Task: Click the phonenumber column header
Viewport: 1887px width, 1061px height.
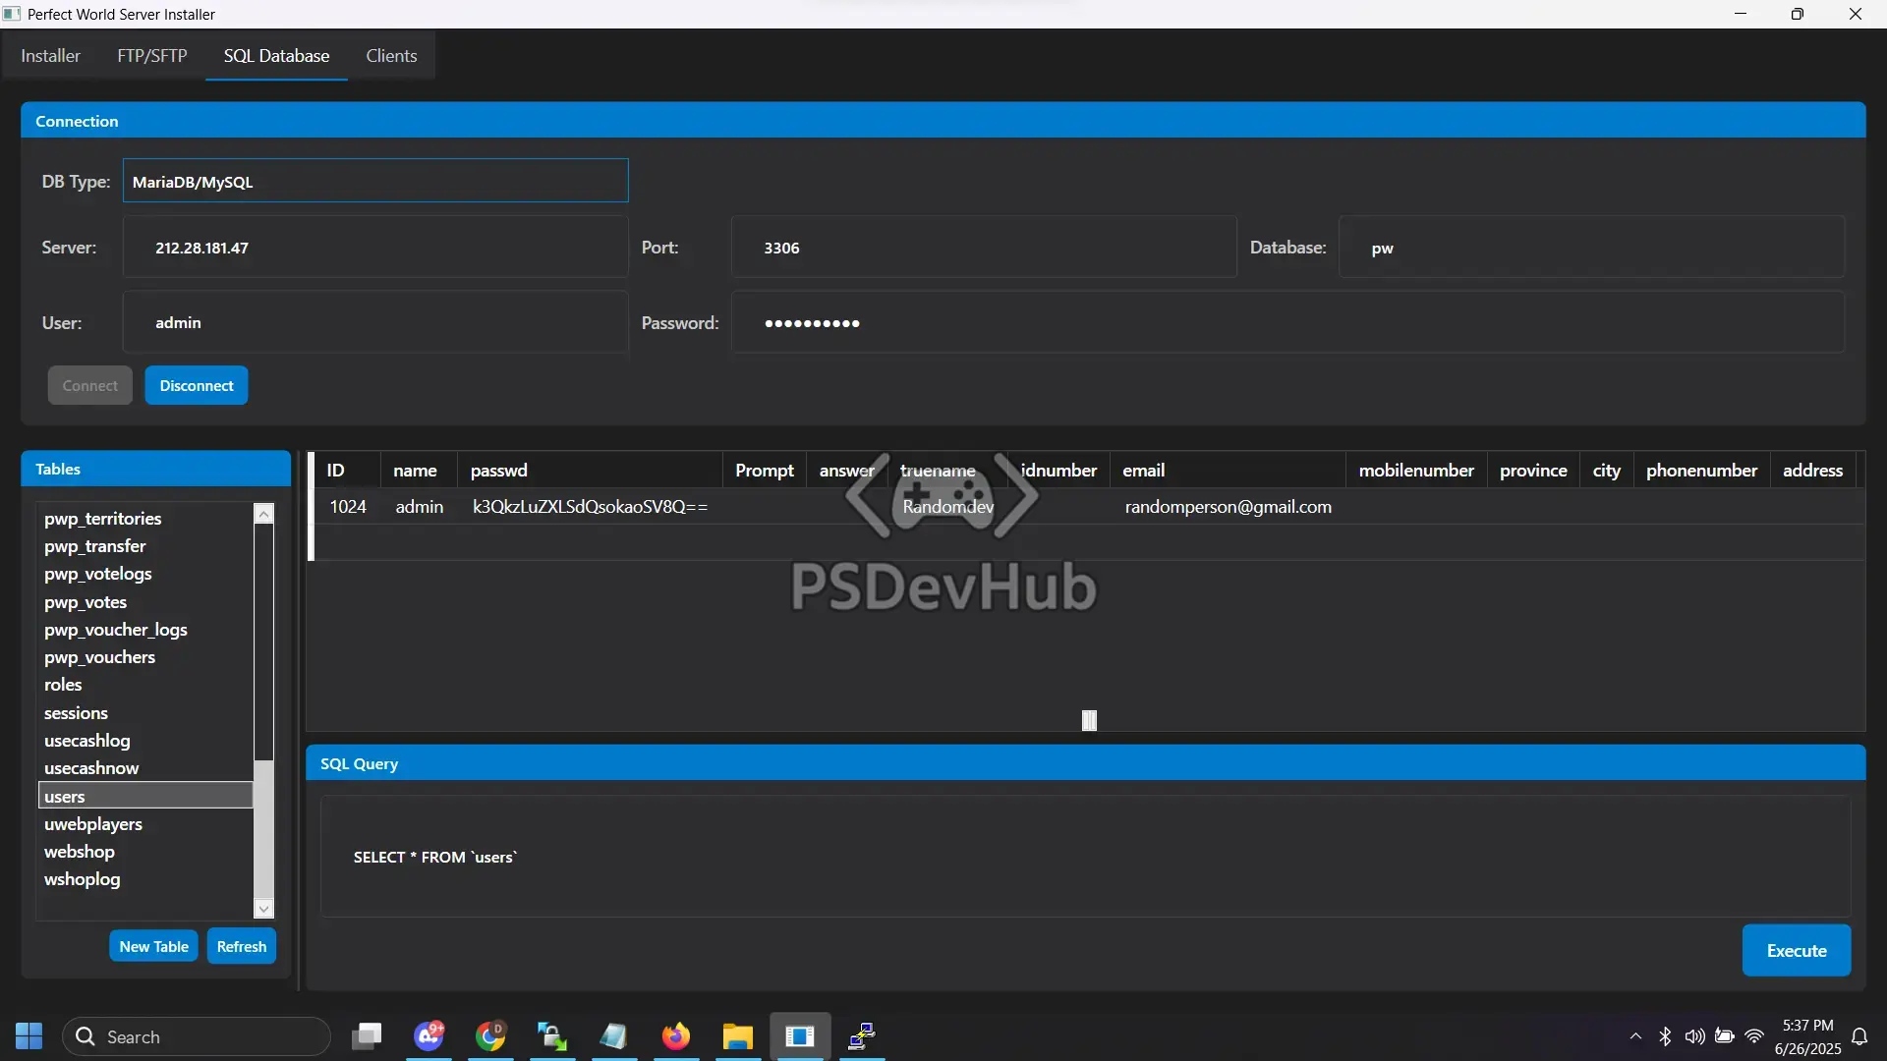Action: tap(1701, 471)
